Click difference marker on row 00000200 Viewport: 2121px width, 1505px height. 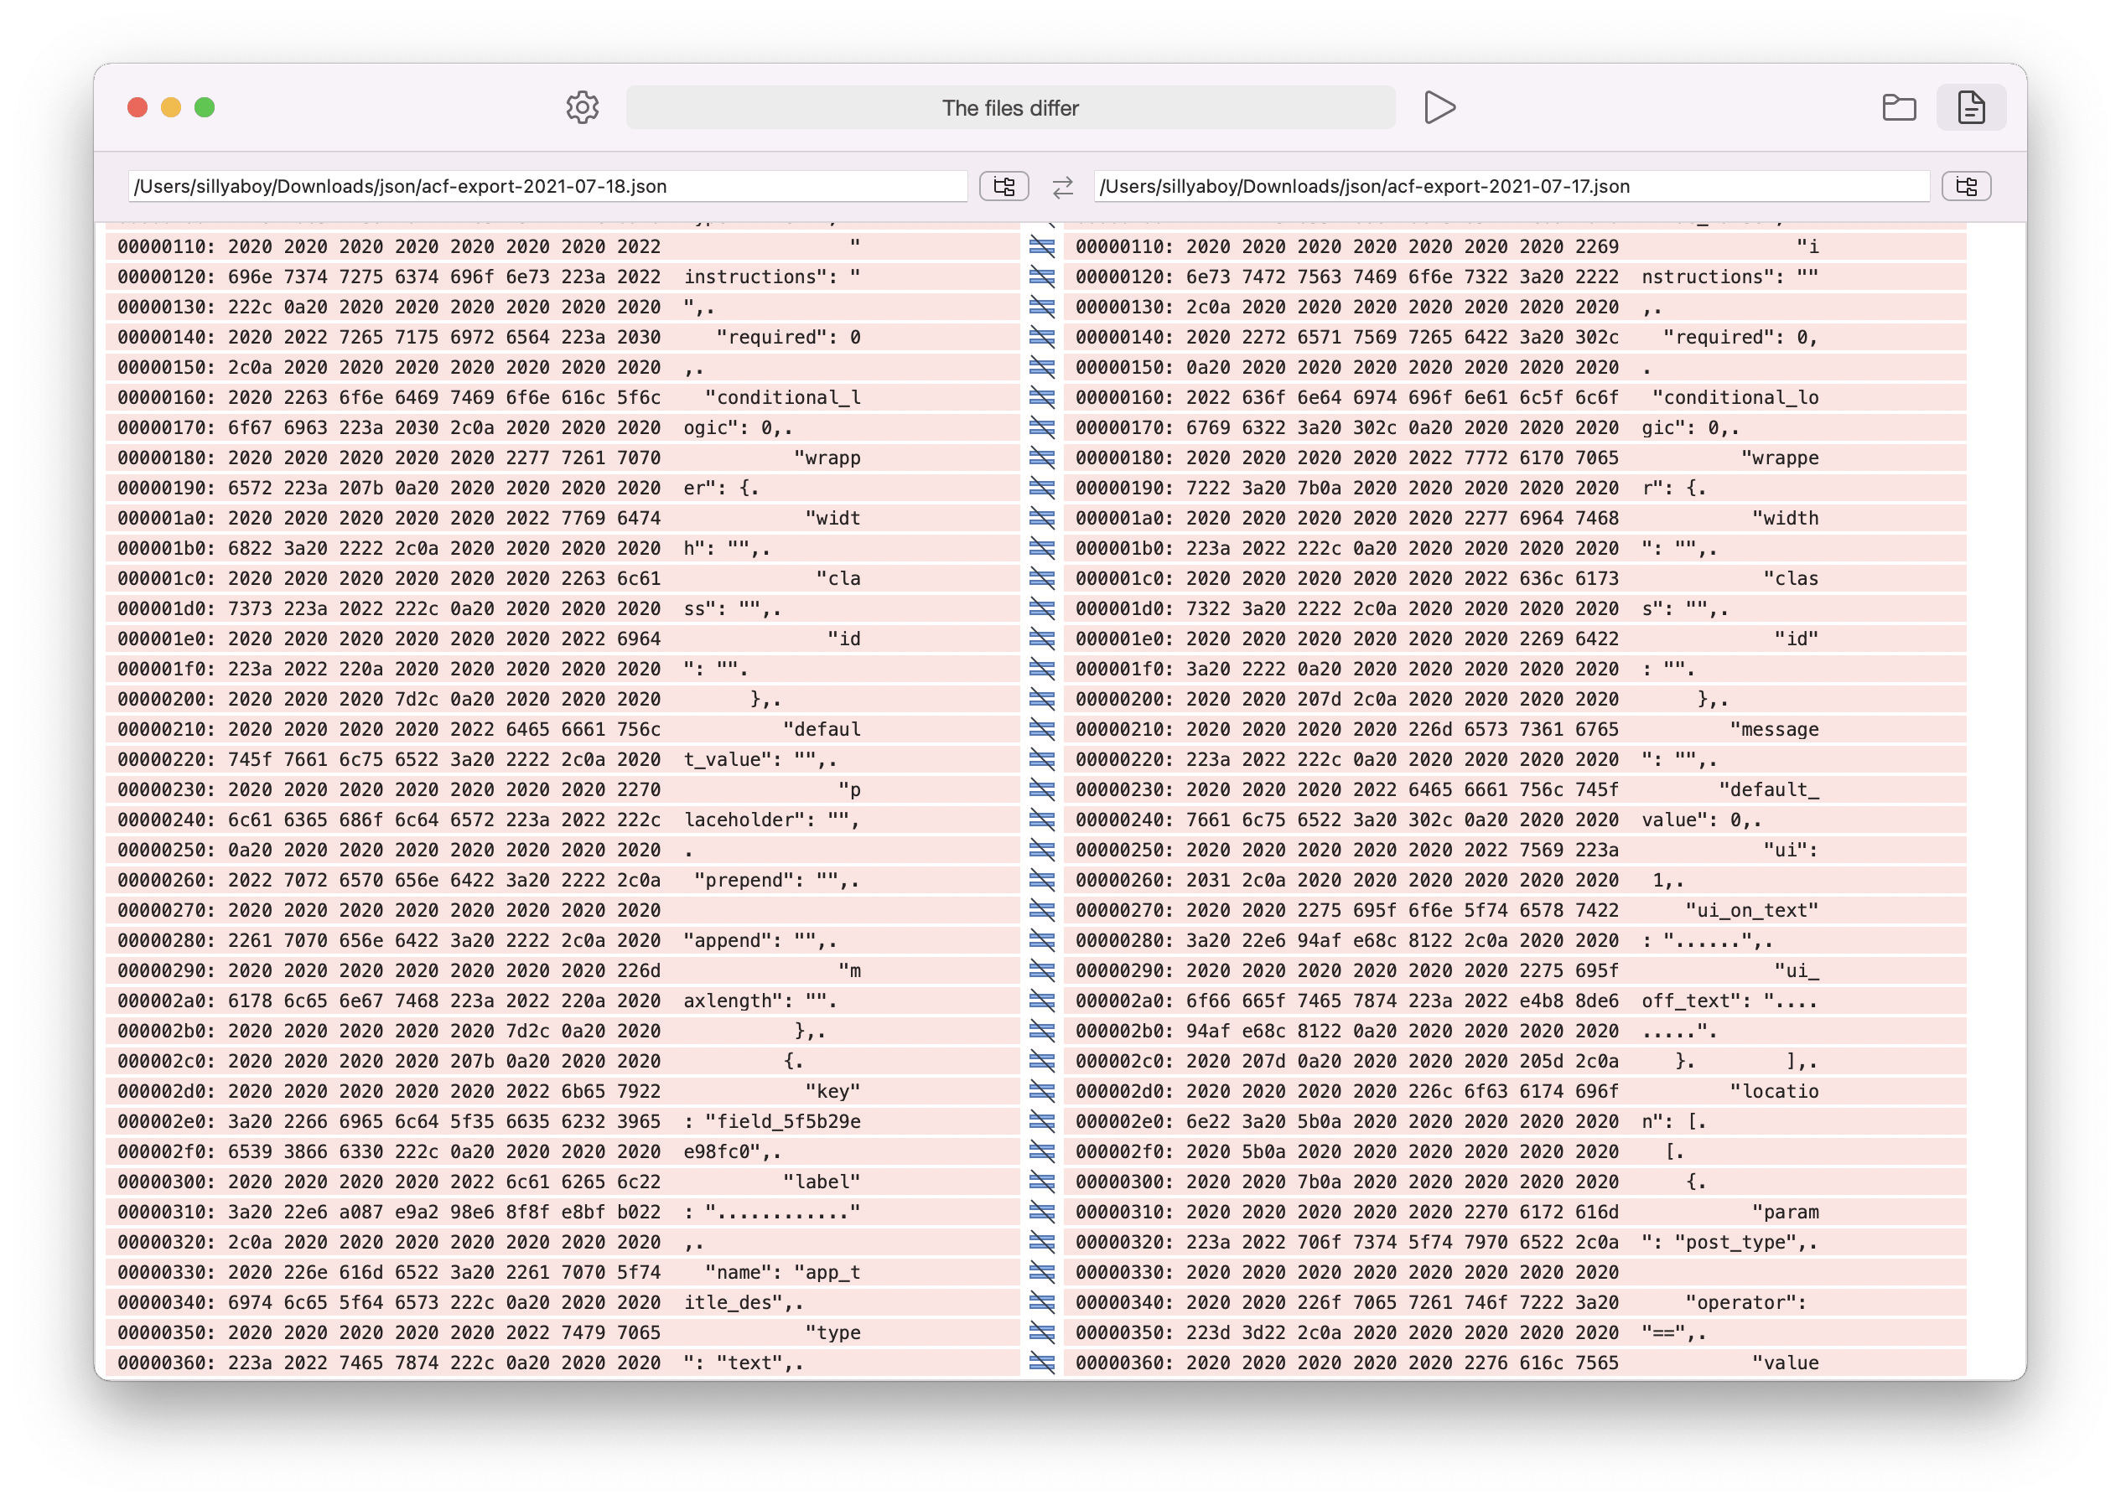pyautogui.click(x=1042, y=699)
